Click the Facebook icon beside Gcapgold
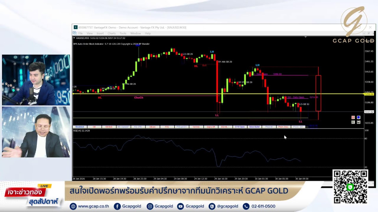The width and height of the screenshot is (378, 212). 117,206
